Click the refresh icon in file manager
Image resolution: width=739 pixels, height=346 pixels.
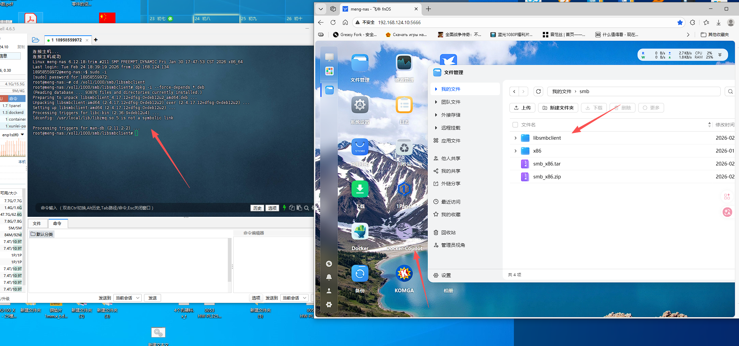[538, 91]
